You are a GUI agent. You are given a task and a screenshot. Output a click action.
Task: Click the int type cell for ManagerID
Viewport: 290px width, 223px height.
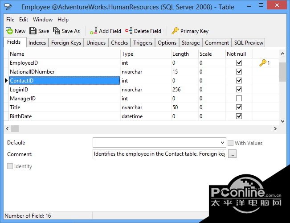tap(146, 99)
